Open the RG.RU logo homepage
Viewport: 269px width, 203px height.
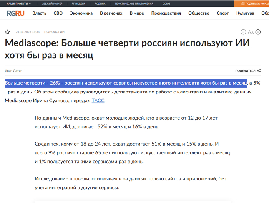pyautogui.click(x=15, y=13)
